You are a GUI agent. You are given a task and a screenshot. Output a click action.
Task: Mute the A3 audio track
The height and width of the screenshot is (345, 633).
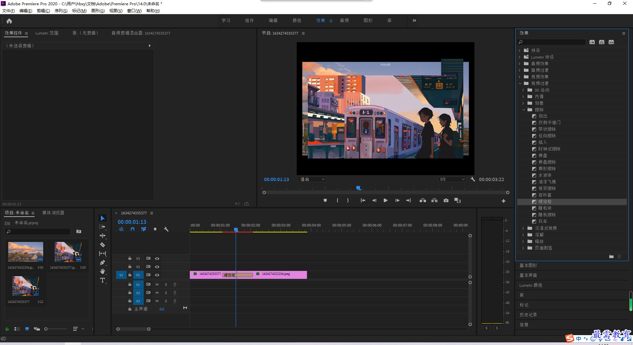coord(157,301)
